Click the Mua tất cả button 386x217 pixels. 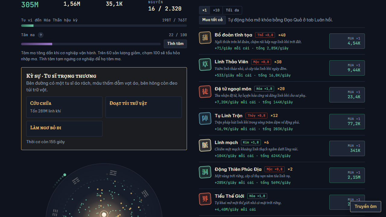click(212, 20)
